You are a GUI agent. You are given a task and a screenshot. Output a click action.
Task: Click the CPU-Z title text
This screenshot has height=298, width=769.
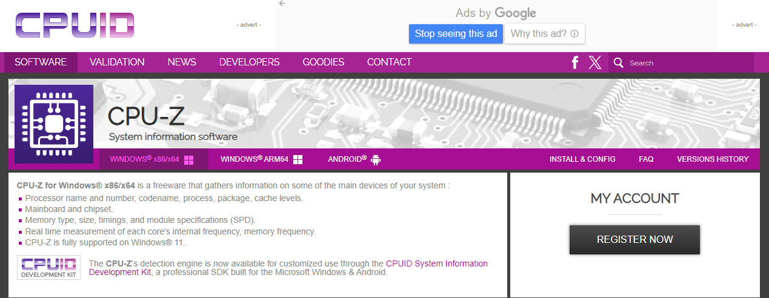(x=146, y=116)
